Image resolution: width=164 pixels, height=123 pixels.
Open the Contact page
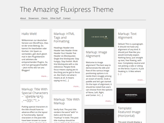(67, 18)
